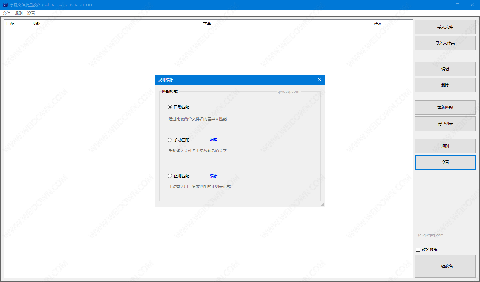This screenshot has width=480, height=282.
Task: Click the 字幕 column header
Action: click(286, 24)
